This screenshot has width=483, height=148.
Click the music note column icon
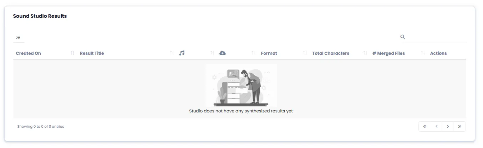point(182,53)
